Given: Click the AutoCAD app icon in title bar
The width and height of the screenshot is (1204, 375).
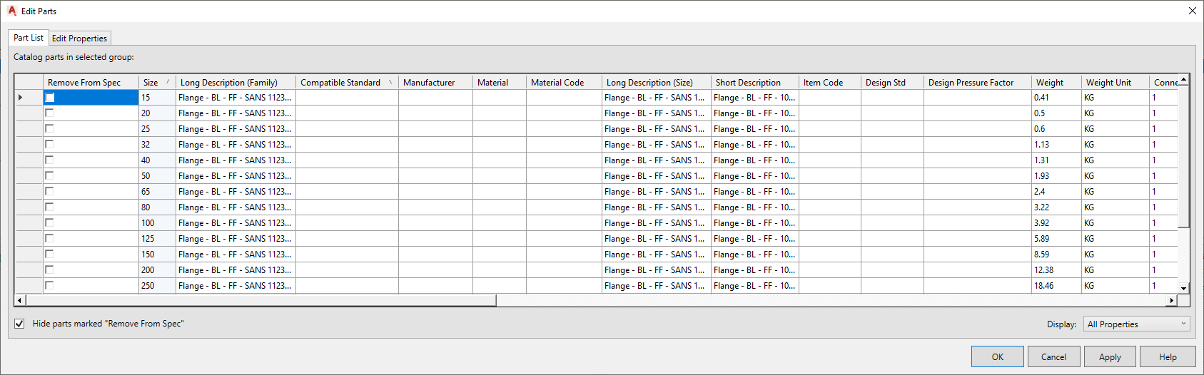Looking at the screenshot, I should (x=11, y=11).
